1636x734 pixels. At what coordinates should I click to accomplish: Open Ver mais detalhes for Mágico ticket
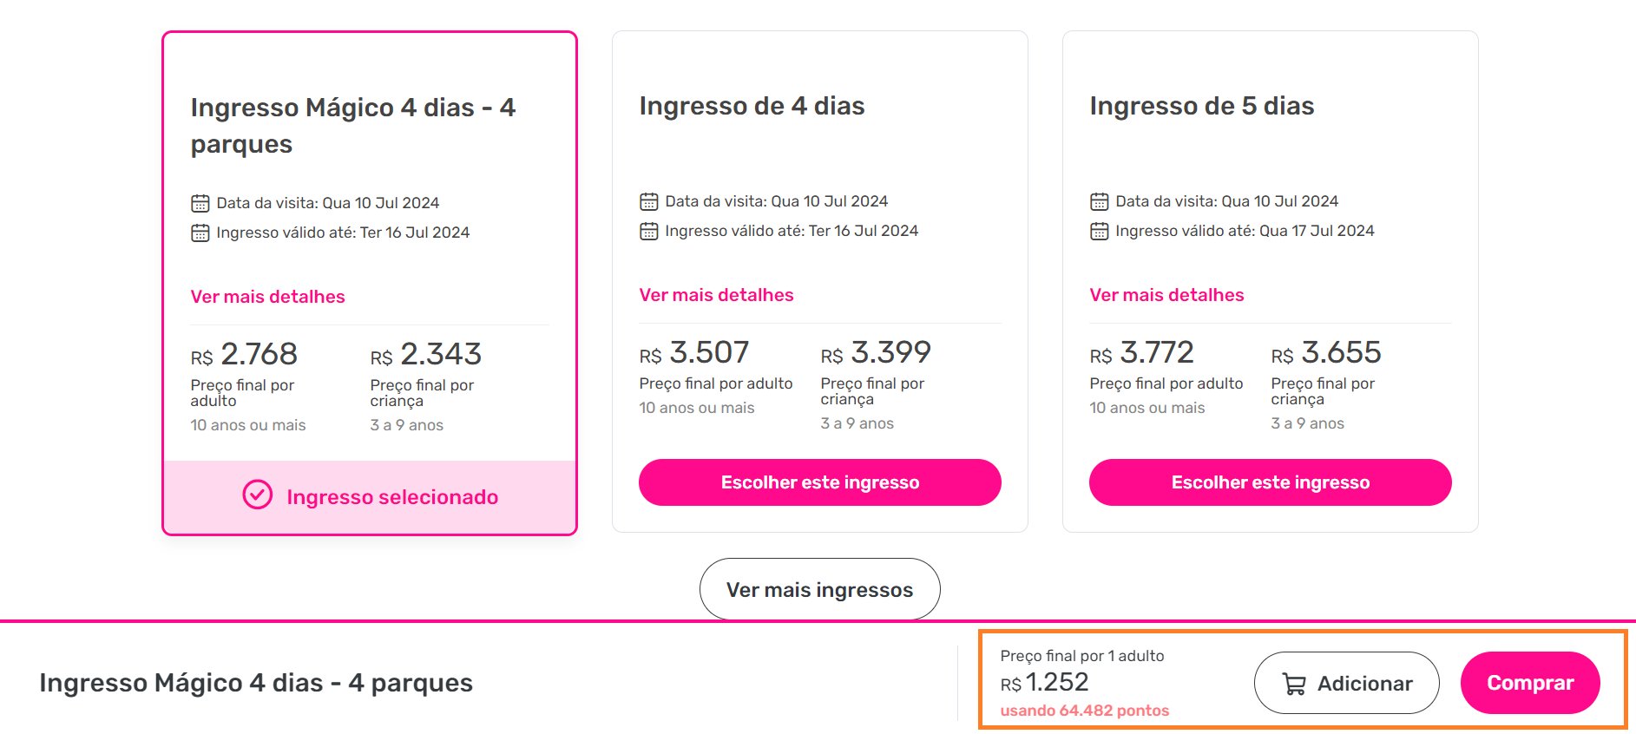[268, 297]
